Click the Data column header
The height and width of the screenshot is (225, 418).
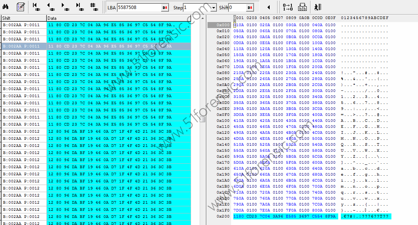[x=118, y=18]
